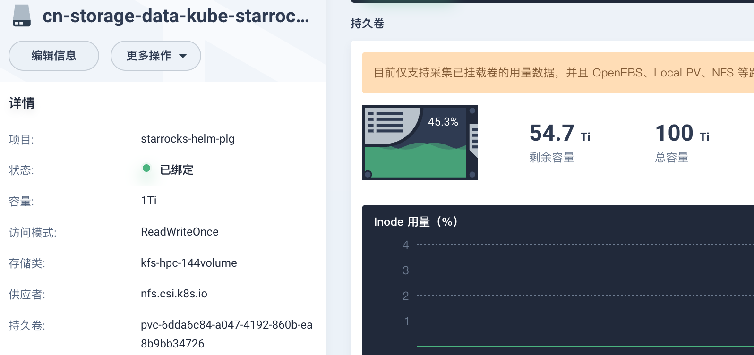
Task: Click the 已绑定 status text
Action: click(x=177, y=170)
